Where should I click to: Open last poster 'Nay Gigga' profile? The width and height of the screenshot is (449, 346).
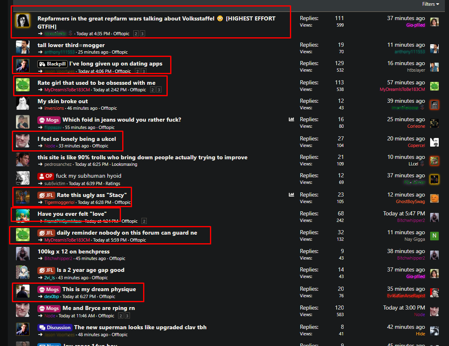click(415, 239)
